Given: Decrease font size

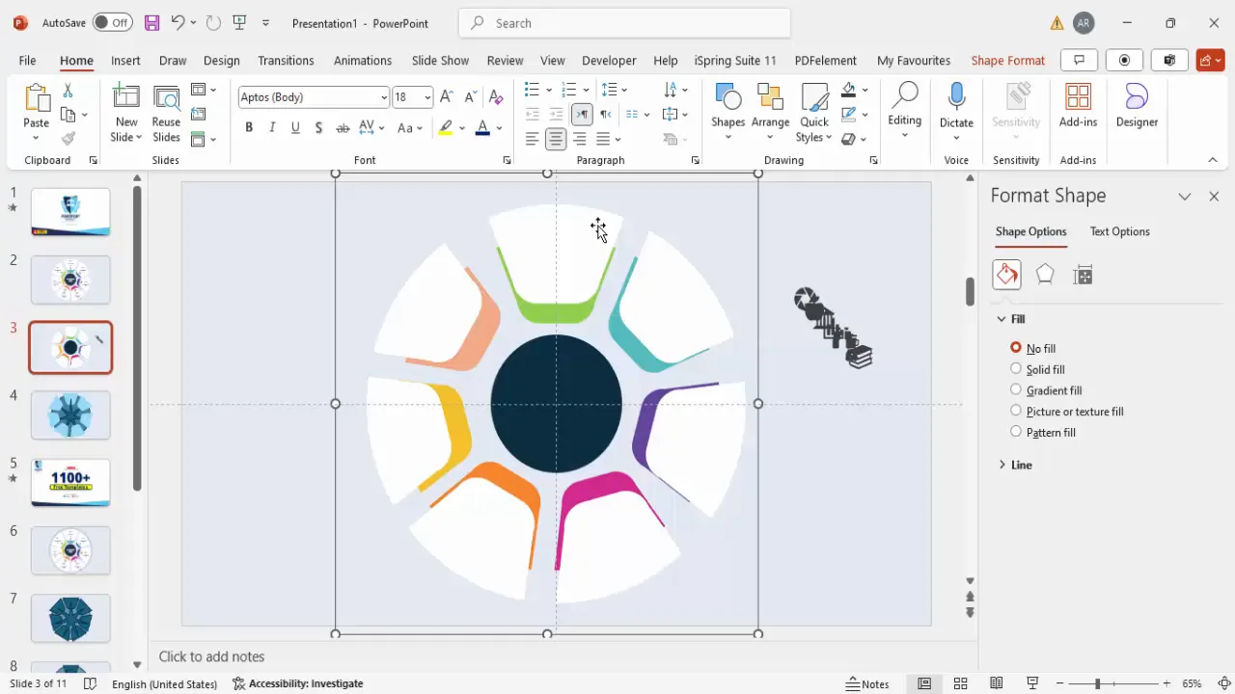Looking at the screenshot, I should (471, 97).
